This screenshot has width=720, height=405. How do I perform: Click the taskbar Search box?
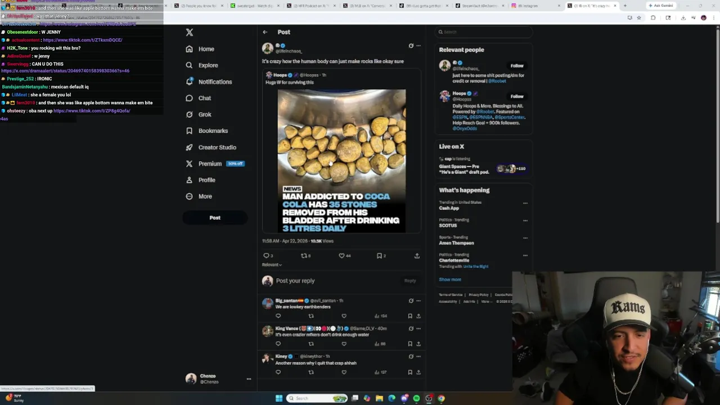click(x=318, y=398)
